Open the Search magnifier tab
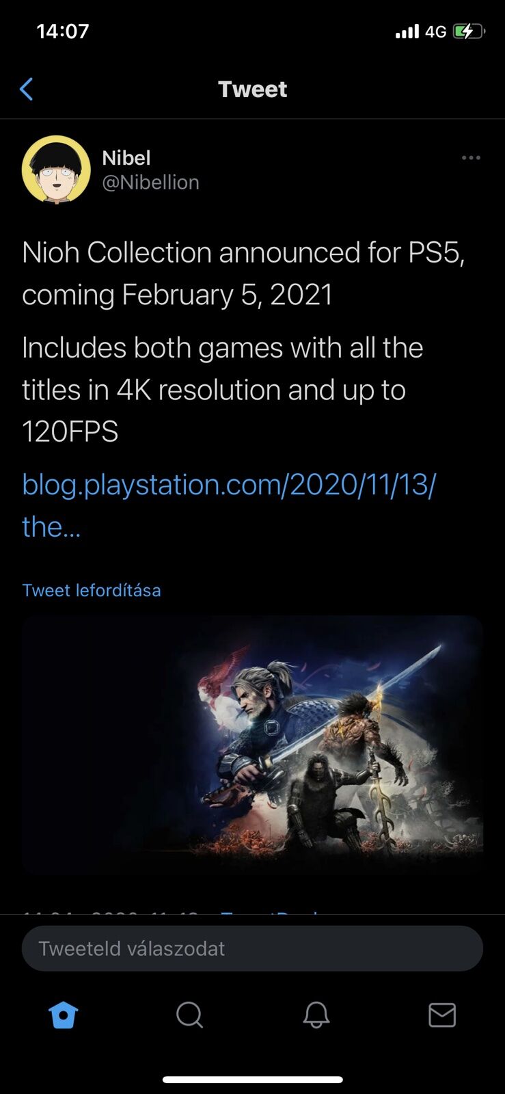This screenshot has height=1094, width=505. pyautogui.click(x=189, y=1015)
